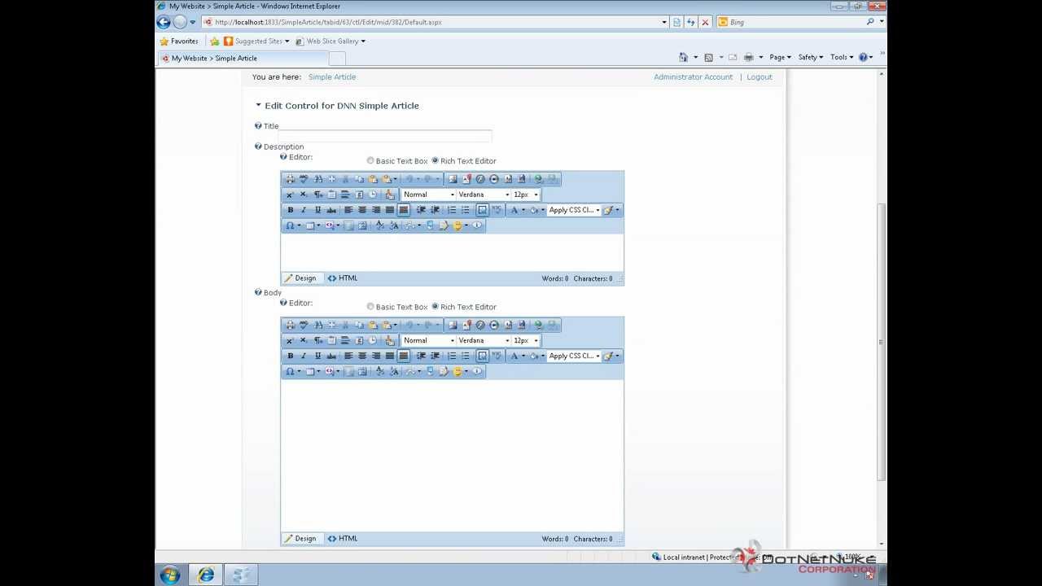Click Underline in the Description editor
Viewport: 1042px width, 586px height.
317,210
